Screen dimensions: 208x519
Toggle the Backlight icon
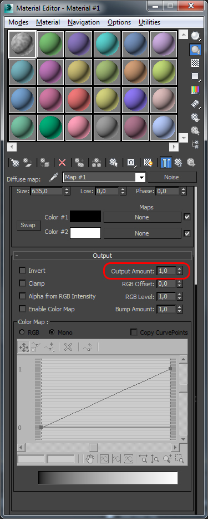tap(196, 50)
